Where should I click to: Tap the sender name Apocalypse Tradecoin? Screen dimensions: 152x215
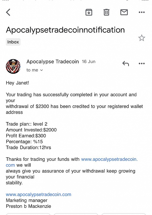53,62
